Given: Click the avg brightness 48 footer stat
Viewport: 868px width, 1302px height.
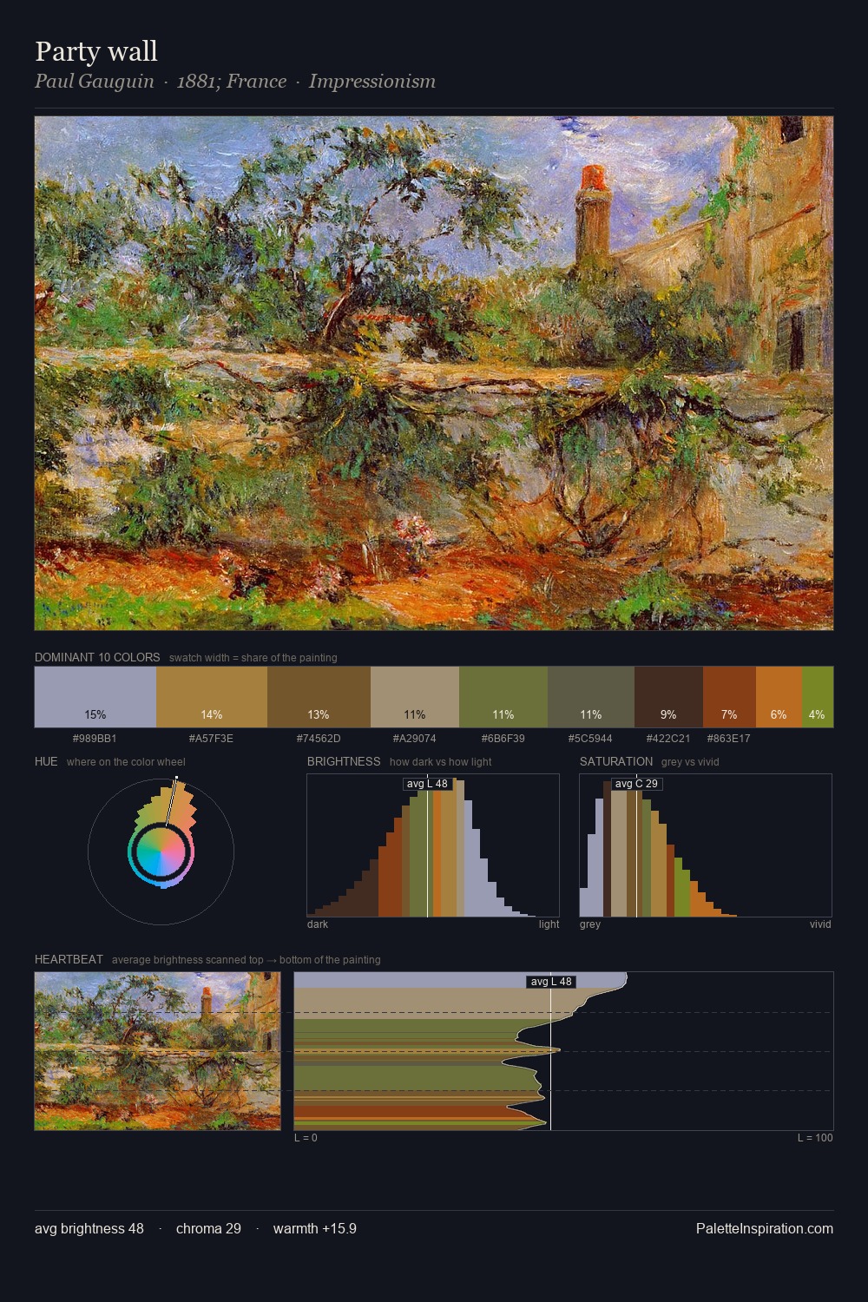Looking at the screenshot, I should (x=89, y=1228).
